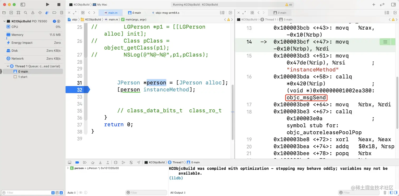Viewport: 399px width, 196px height.
Task: Open the Network gauge row
Action: [33, 59]
